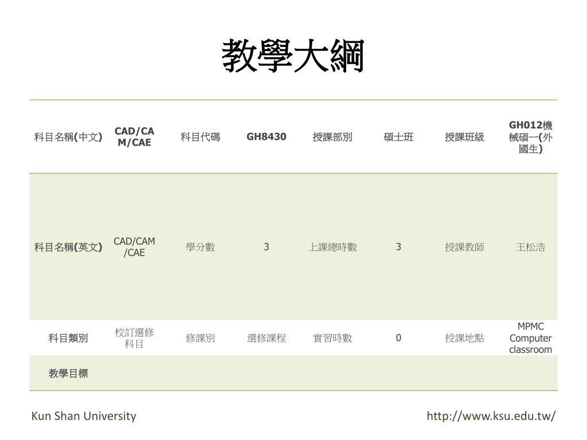The height and width of the screenshot is (440, 587).
Task: Select the 上課總時數 label
Action: tap(332, 247)
